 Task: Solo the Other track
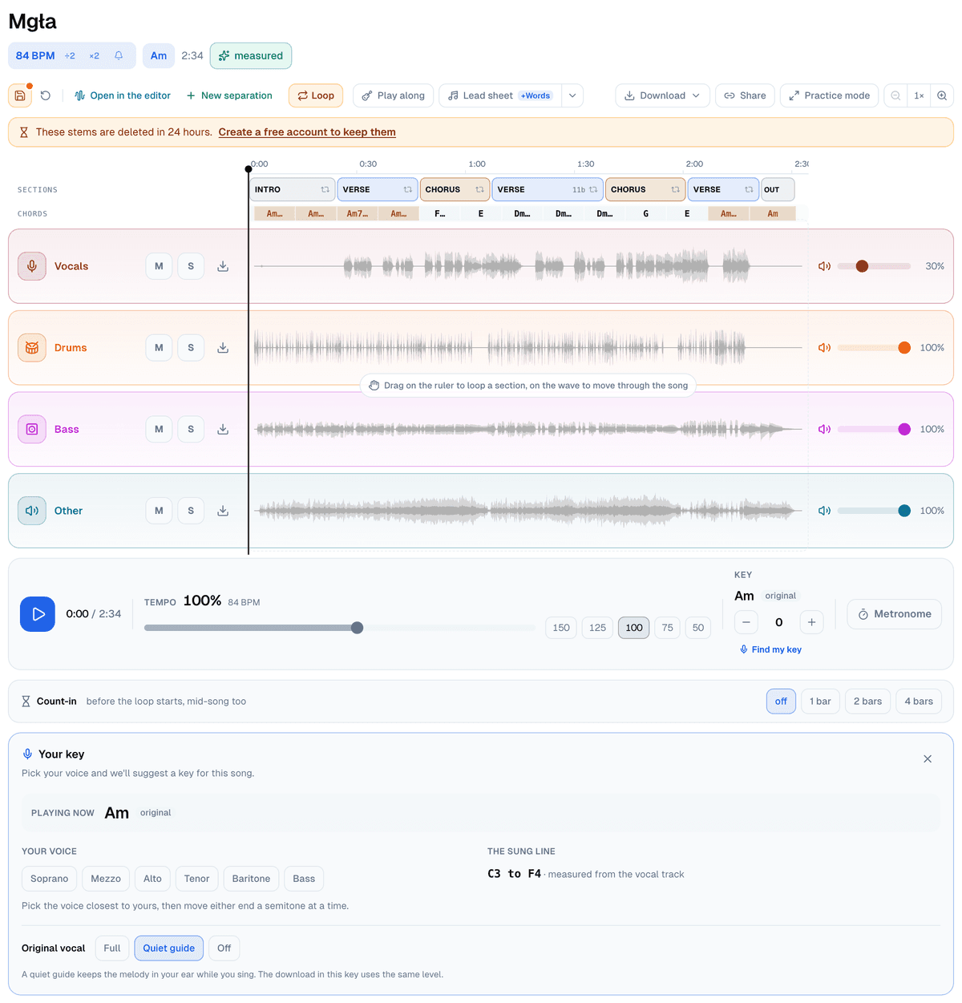tap(191, 511)
